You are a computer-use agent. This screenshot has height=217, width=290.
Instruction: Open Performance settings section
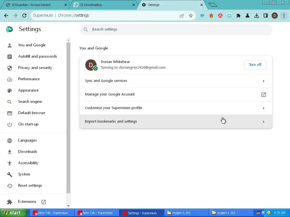click(x=29, y=79)
